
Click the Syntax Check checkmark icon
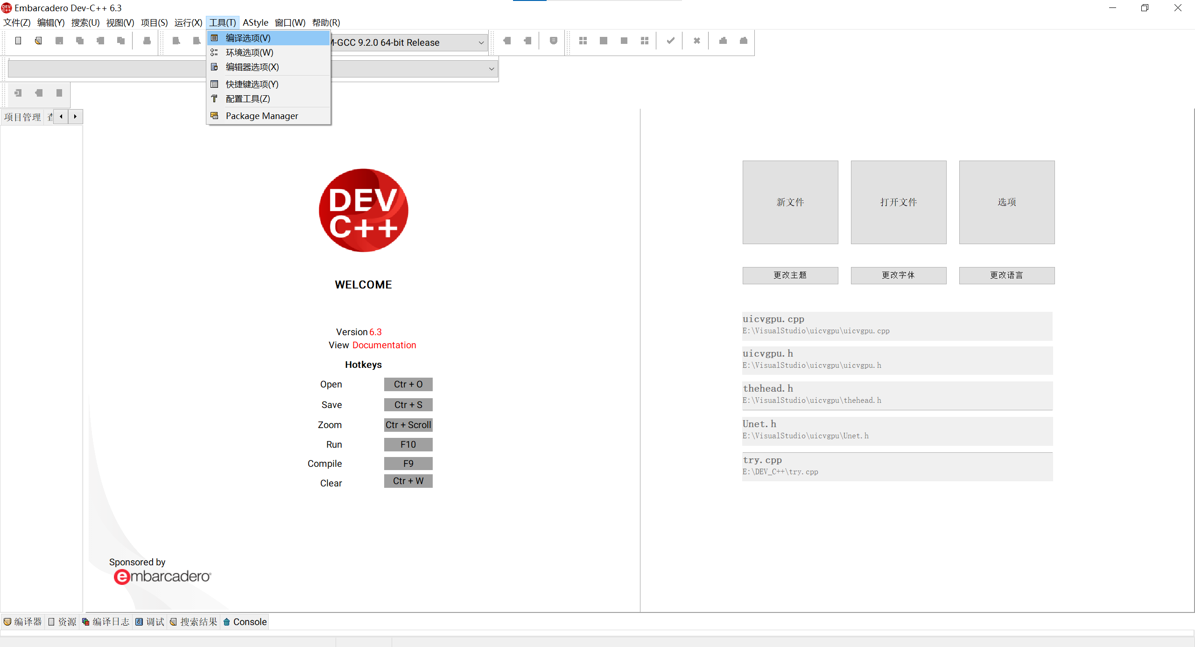tap(671, 41)
